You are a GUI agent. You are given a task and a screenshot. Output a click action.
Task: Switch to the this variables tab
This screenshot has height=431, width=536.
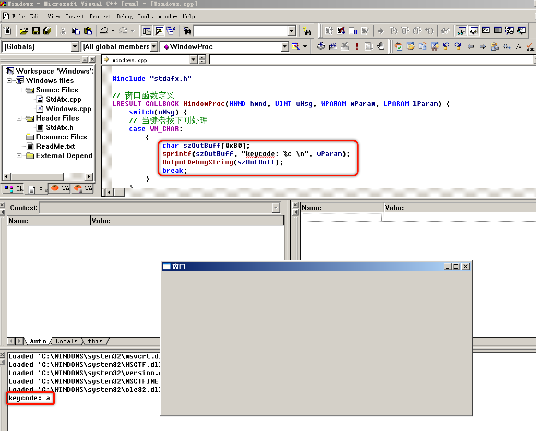coord(95,341)
